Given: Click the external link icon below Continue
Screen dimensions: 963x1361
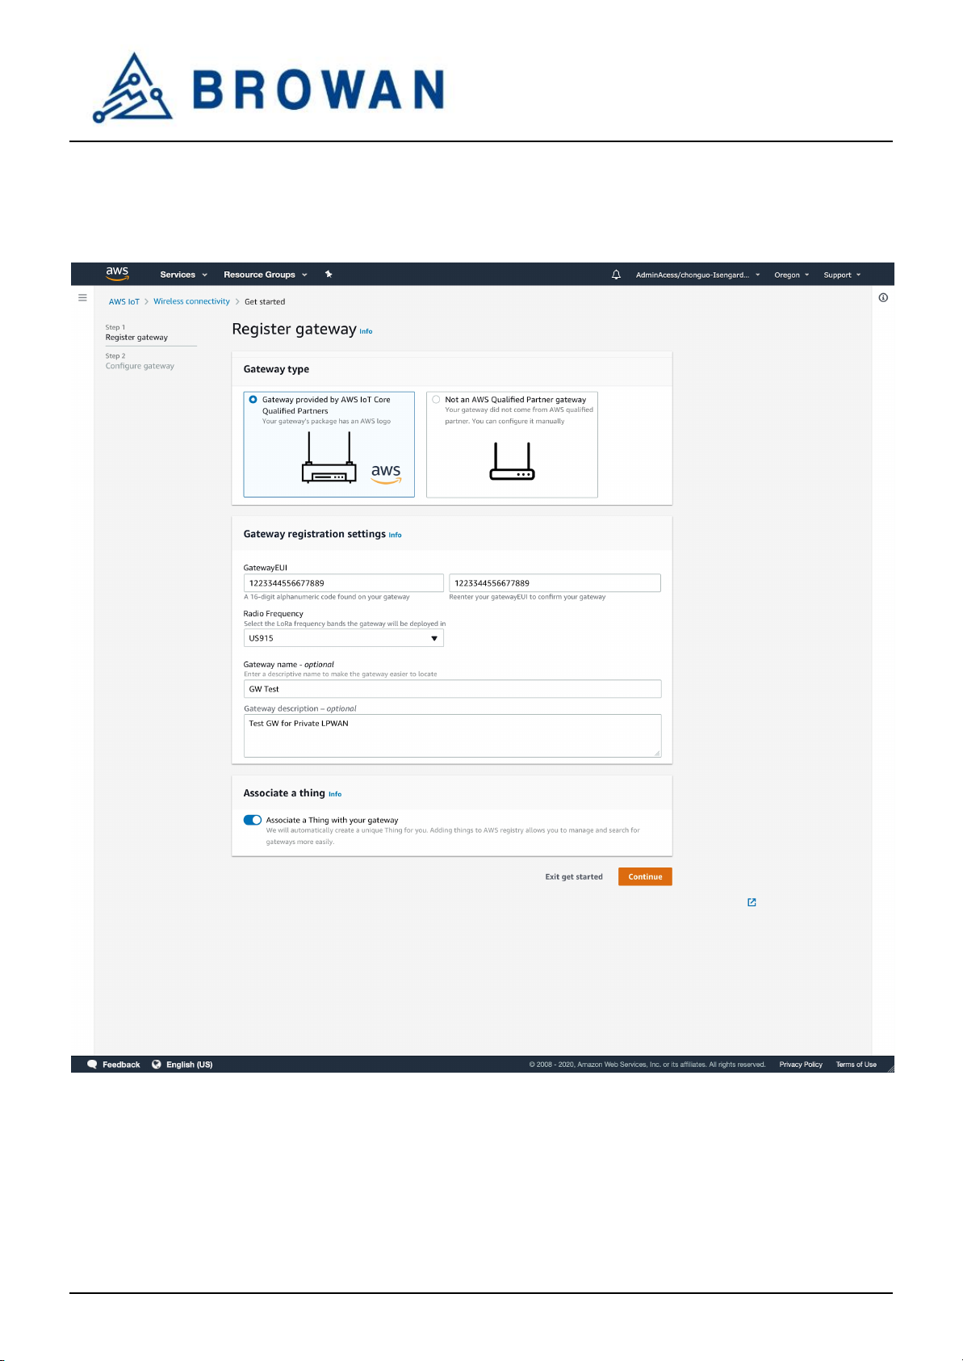Looking at the screenshot, I should (752, 902).
